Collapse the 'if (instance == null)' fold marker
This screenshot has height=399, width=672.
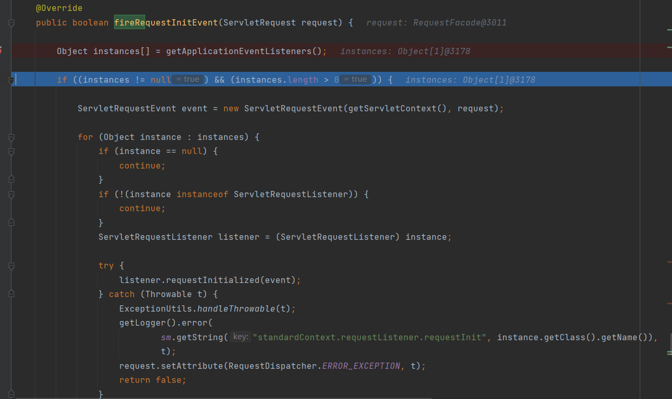(11, 151)
